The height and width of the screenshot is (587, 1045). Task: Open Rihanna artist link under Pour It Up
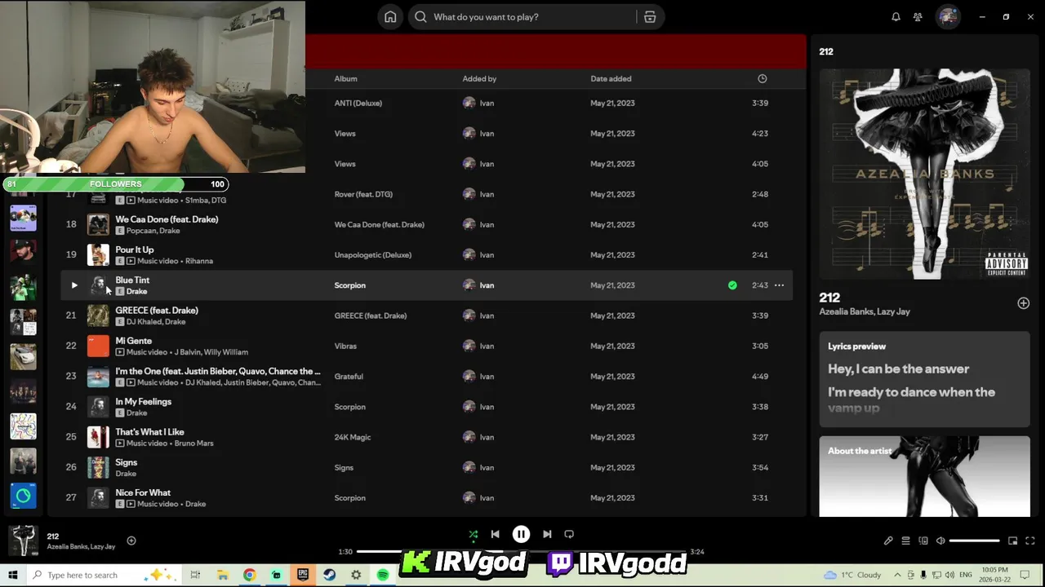(x=199, y=261)
